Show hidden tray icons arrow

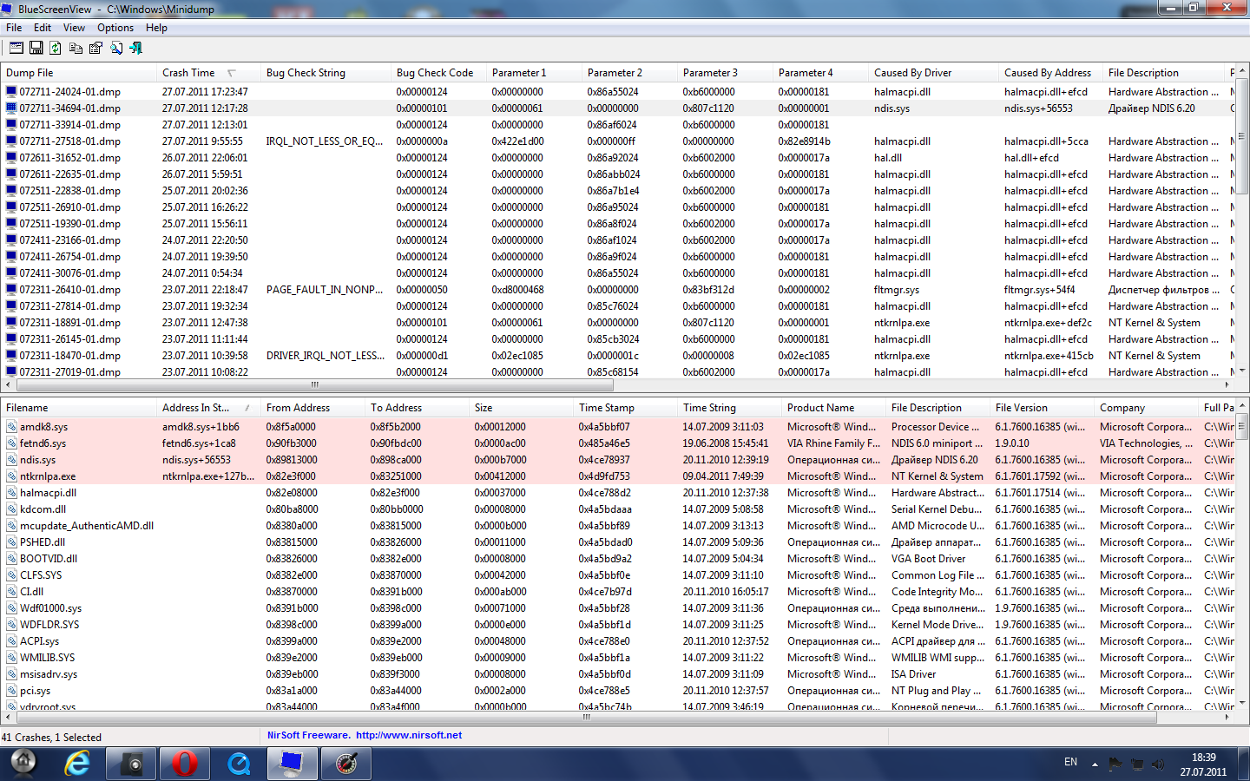pos(1095,765)
